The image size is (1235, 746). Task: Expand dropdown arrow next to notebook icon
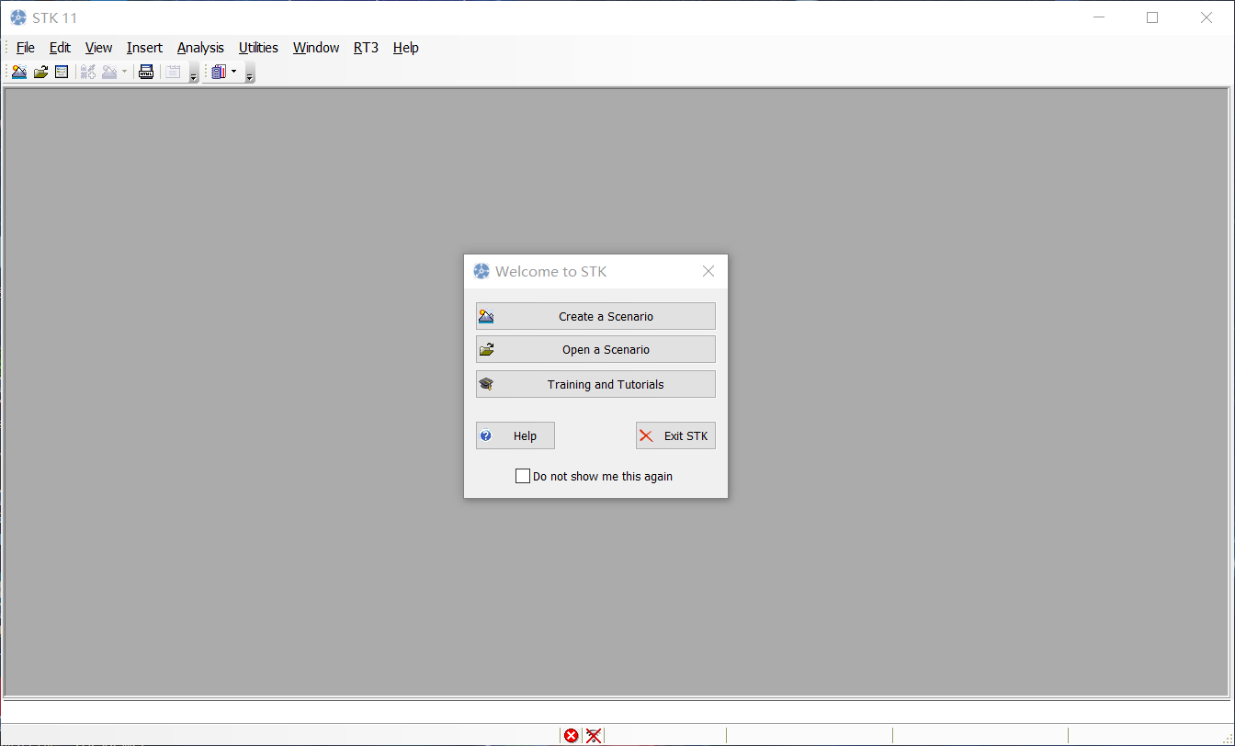coord(233,72)
